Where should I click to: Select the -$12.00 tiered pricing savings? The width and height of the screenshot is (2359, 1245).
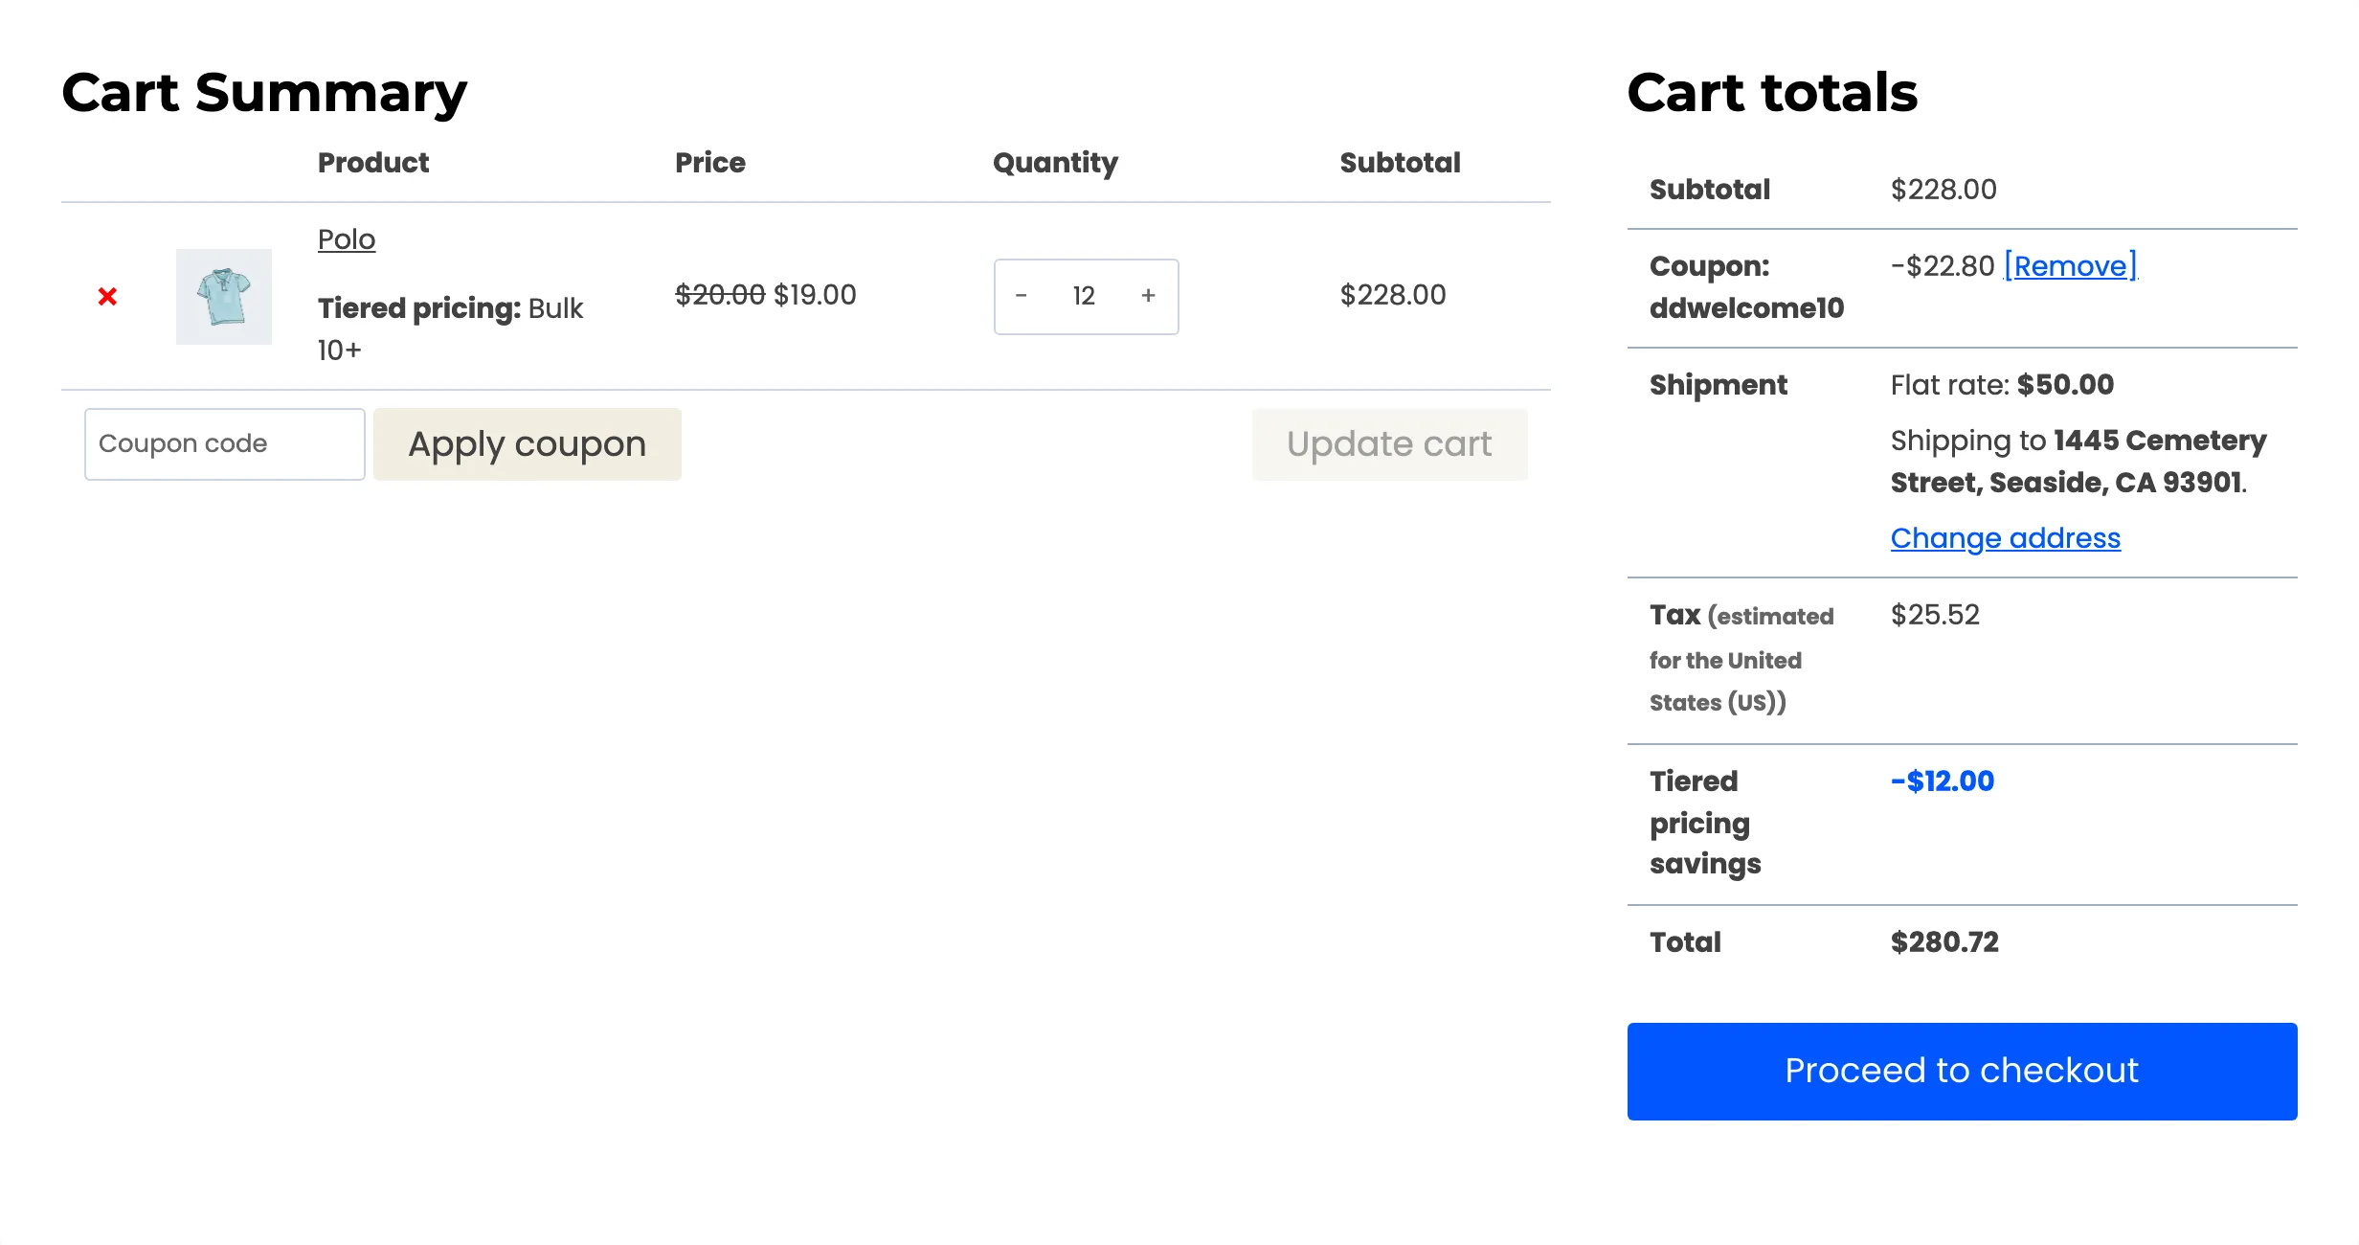pyautogui.click(x=1943, y=781)
